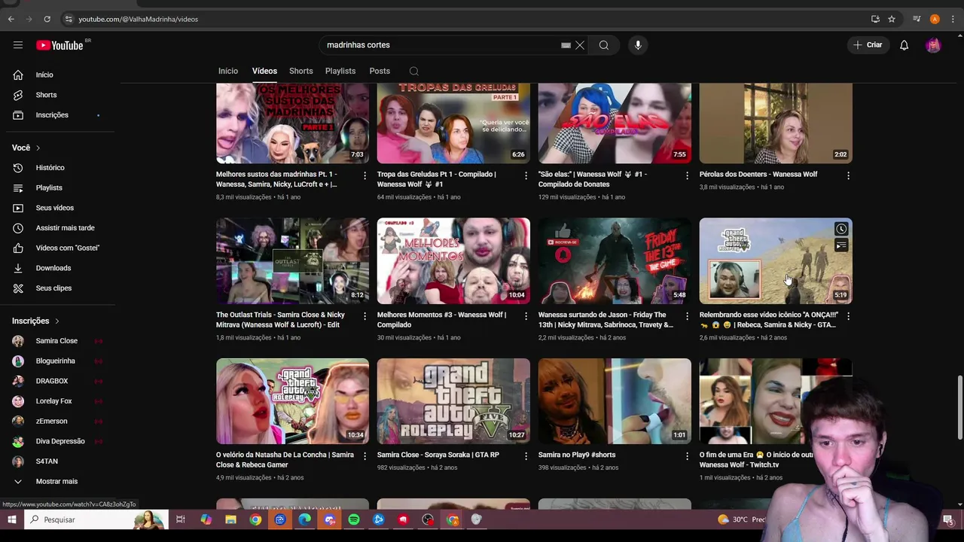Open options for Melhores Momentos #3 video
Screen dimensions: 964x542
tap(526, 316)
